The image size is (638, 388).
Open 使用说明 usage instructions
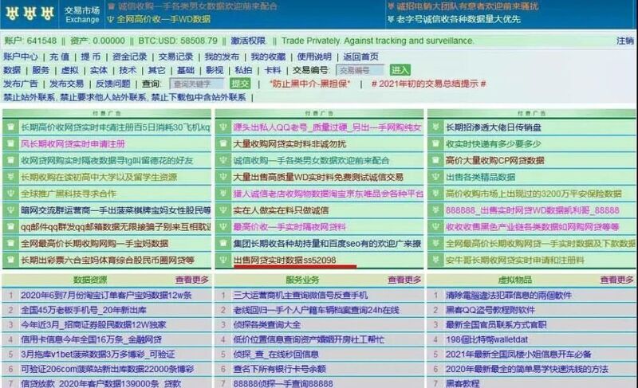314,57
